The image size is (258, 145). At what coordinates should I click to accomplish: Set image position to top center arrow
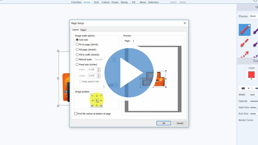coord(96,96)
